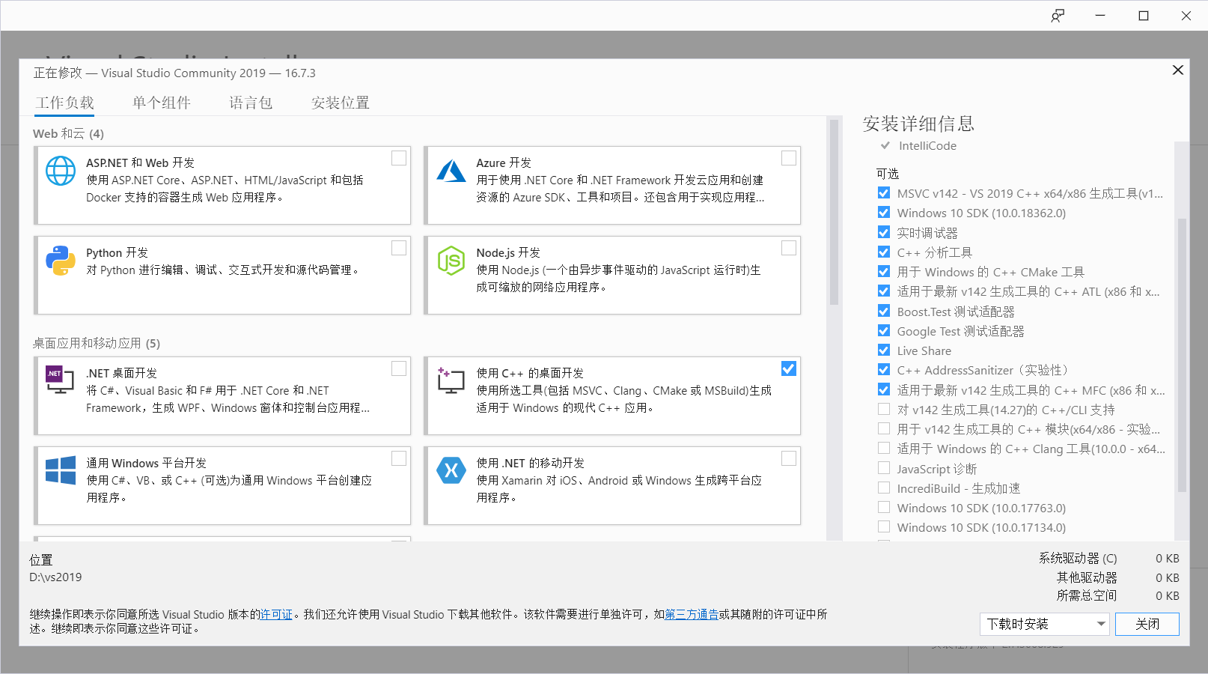This screenshot has width=1208, height=674.
Task: Click the IntelliCode entry in details
Action: pos(927,145)
